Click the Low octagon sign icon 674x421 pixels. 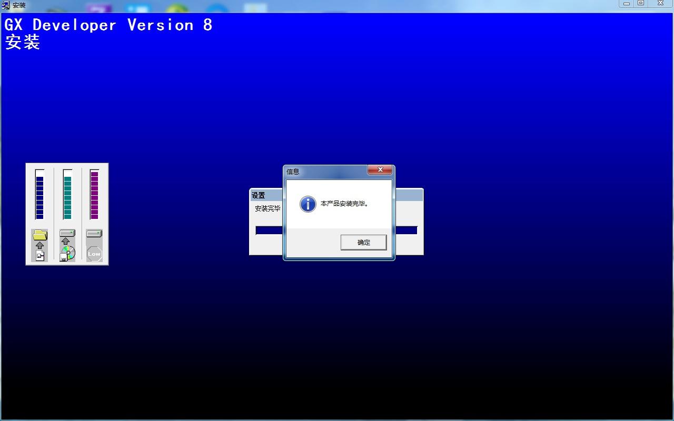pos(94,254)
